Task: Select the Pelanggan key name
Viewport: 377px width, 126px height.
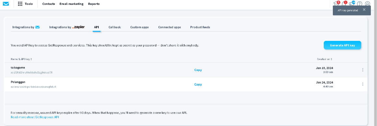Action: [x=18, y=82]
